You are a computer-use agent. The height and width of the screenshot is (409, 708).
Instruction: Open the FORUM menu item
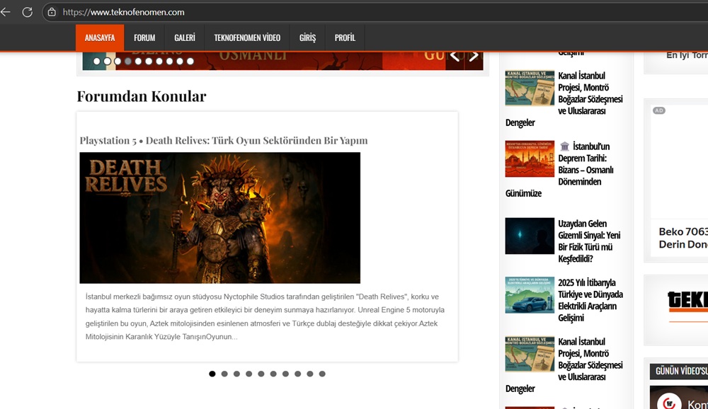tap(144, 38)
